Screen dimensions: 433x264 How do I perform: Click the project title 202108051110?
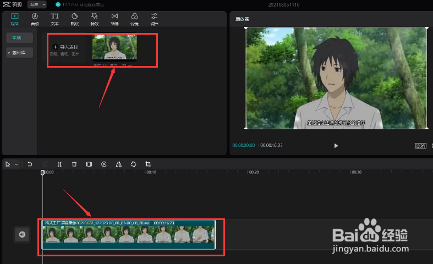pos(283,5)
